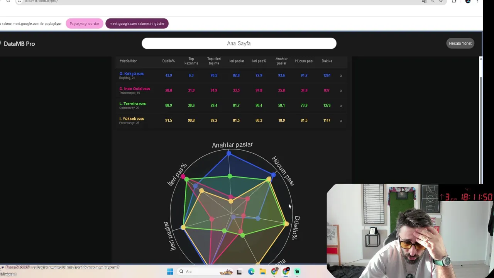Click the Paylaşmayı durdur button
This screenshot has width=494, height=278.
85,24
